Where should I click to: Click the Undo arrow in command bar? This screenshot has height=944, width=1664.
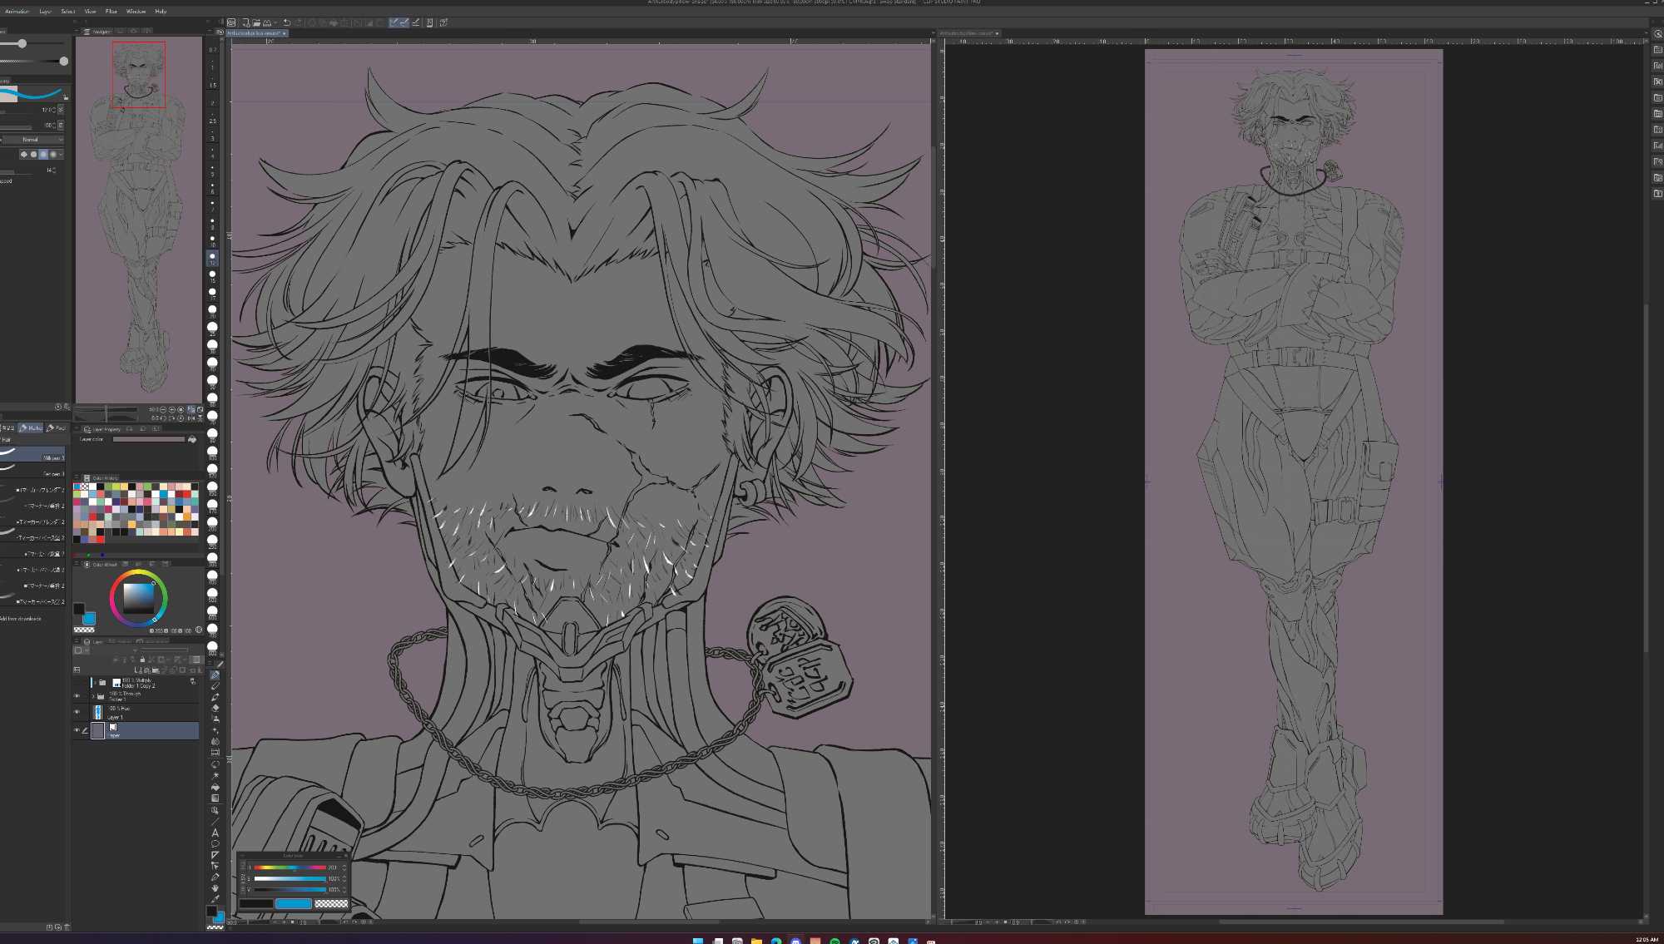click(287, 22)
